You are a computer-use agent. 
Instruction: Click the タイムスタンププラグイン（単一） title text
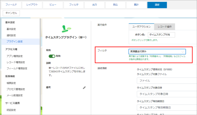66,37
